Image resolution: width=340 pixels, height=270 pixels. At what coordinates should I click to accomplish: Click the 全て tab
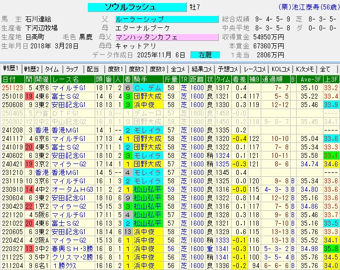tap(325, 69)
